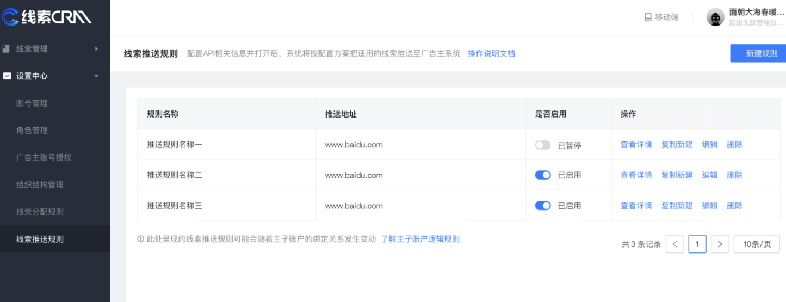The image size is (786, 302).
Task: Enable the switch for 推送规则名称一
Action: (543, 145)
